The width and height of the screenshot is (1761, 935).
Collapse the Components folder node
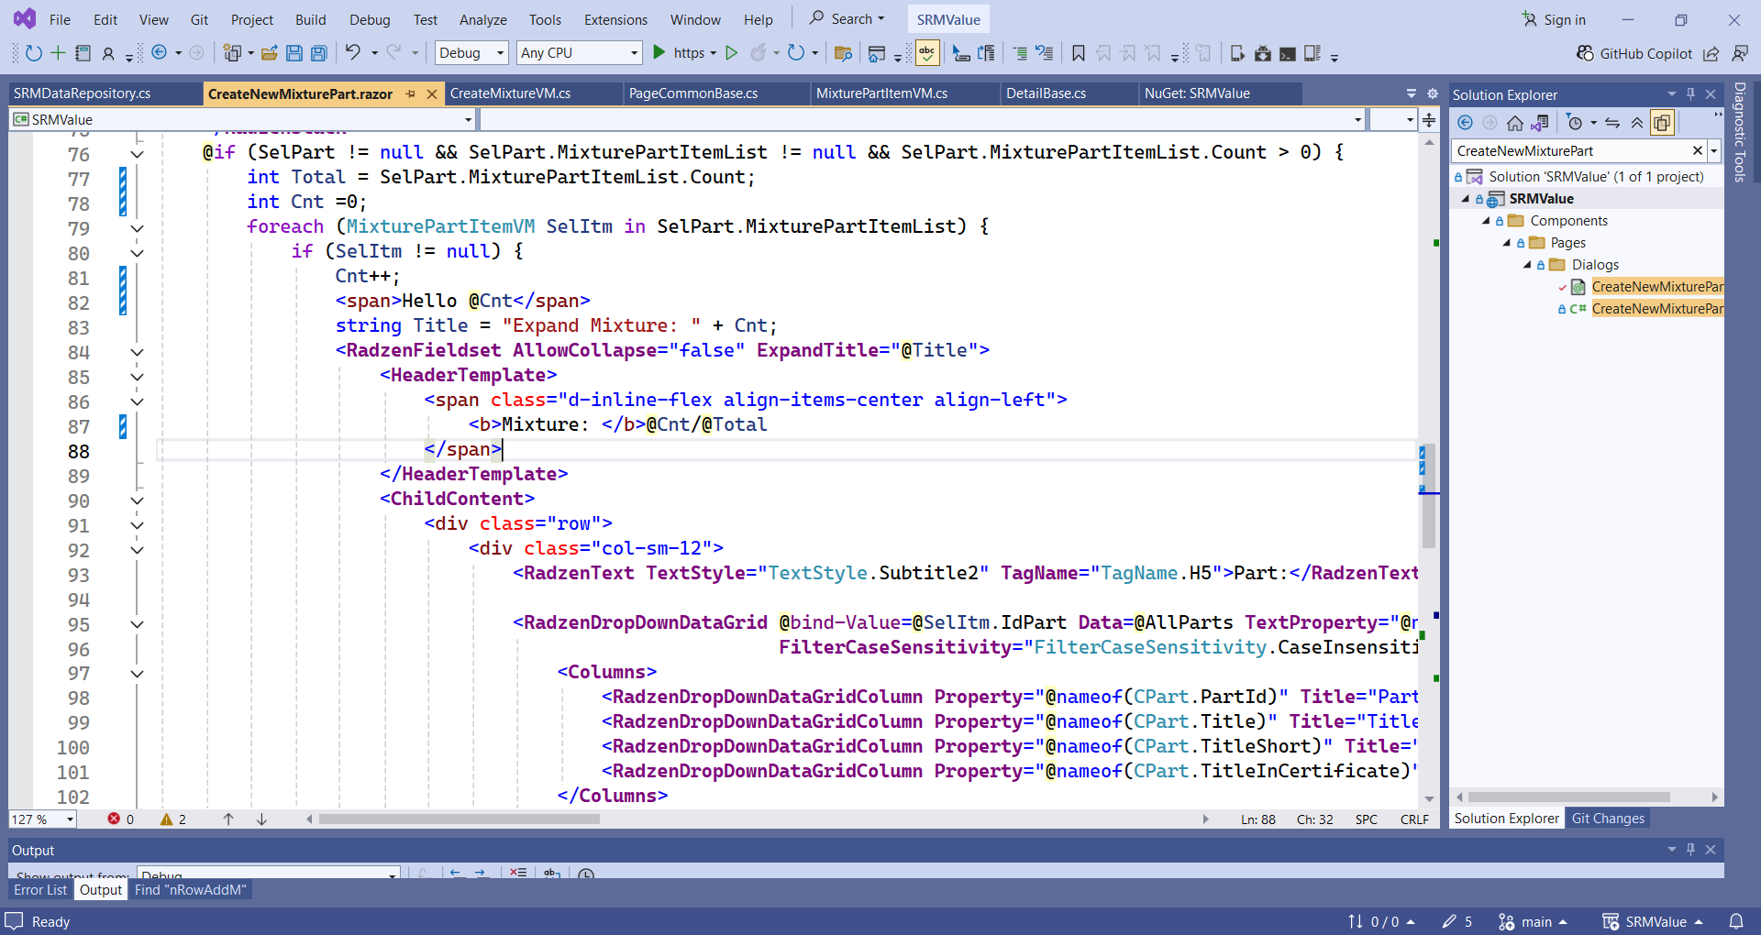click(1486, 221)
